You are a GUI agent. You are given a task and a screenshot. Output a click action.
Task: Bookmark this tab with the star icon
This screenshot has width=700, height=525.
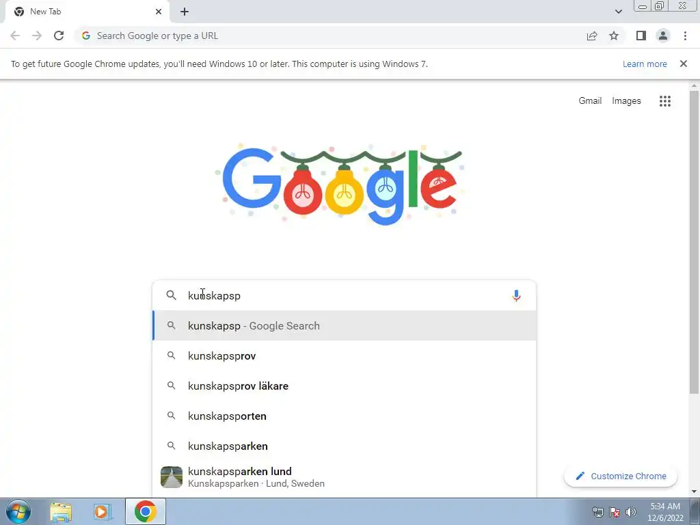point(614,36)
